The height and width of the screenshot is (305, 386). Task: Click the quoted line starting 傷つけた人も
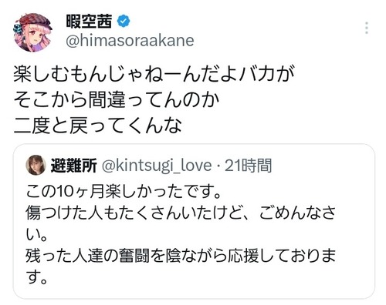(x=181, y=213)
